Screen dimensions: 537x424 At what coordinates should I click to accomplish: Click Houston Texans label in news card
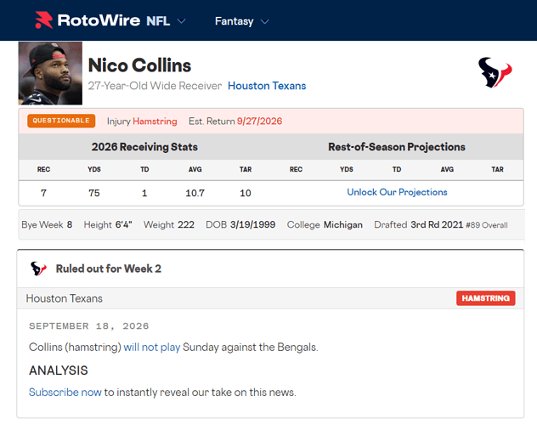pos(64,298)
